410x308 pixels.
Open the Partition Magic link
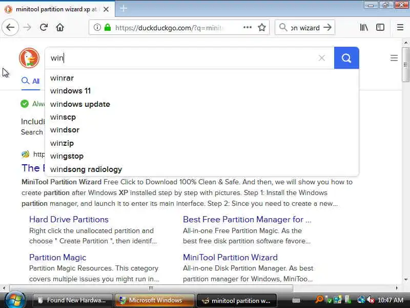point(57,258)
